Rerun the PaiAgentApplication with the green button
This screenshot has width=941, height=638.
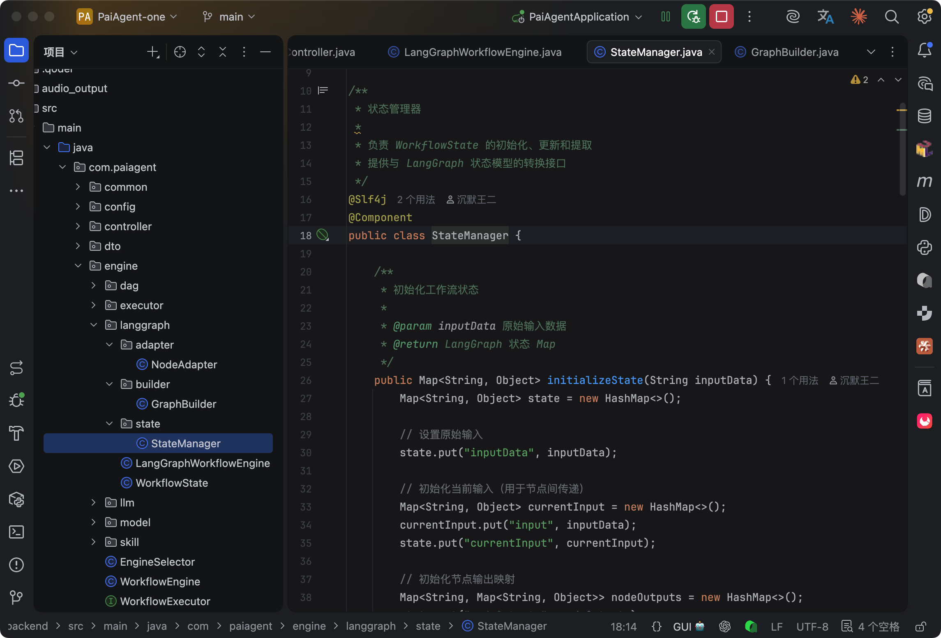point(693,17)
